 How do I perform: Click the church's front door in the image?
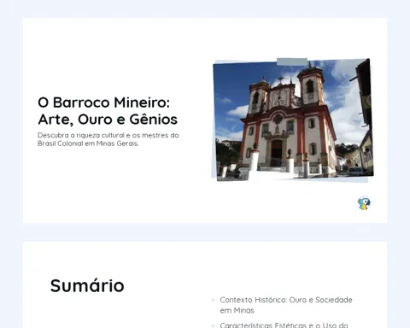276,153
